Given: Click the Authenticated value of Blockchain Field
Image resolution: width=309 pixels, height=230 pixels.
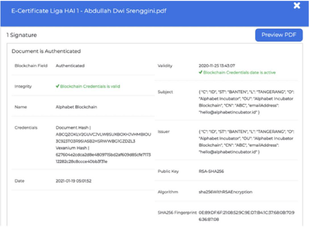Looking at the screenshot, I should 70,66.
